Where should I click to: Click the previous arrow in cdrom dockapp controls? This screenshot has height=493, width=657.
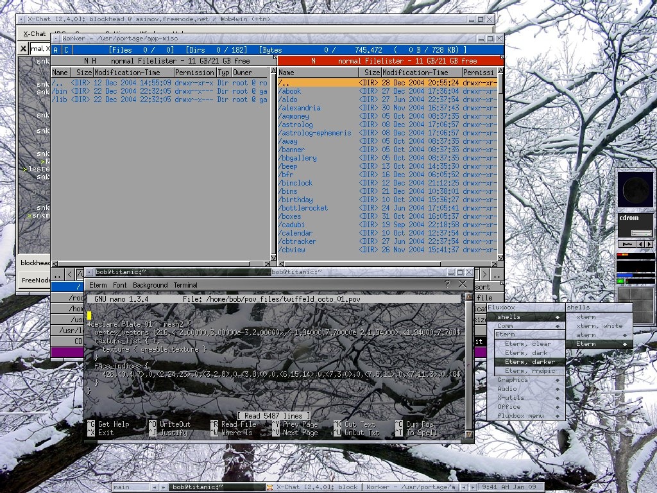pyautogui.click(x=641, y=244)
